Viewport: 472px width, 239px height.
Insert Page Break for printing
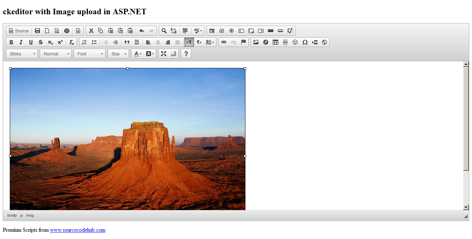tap(315, 42)
